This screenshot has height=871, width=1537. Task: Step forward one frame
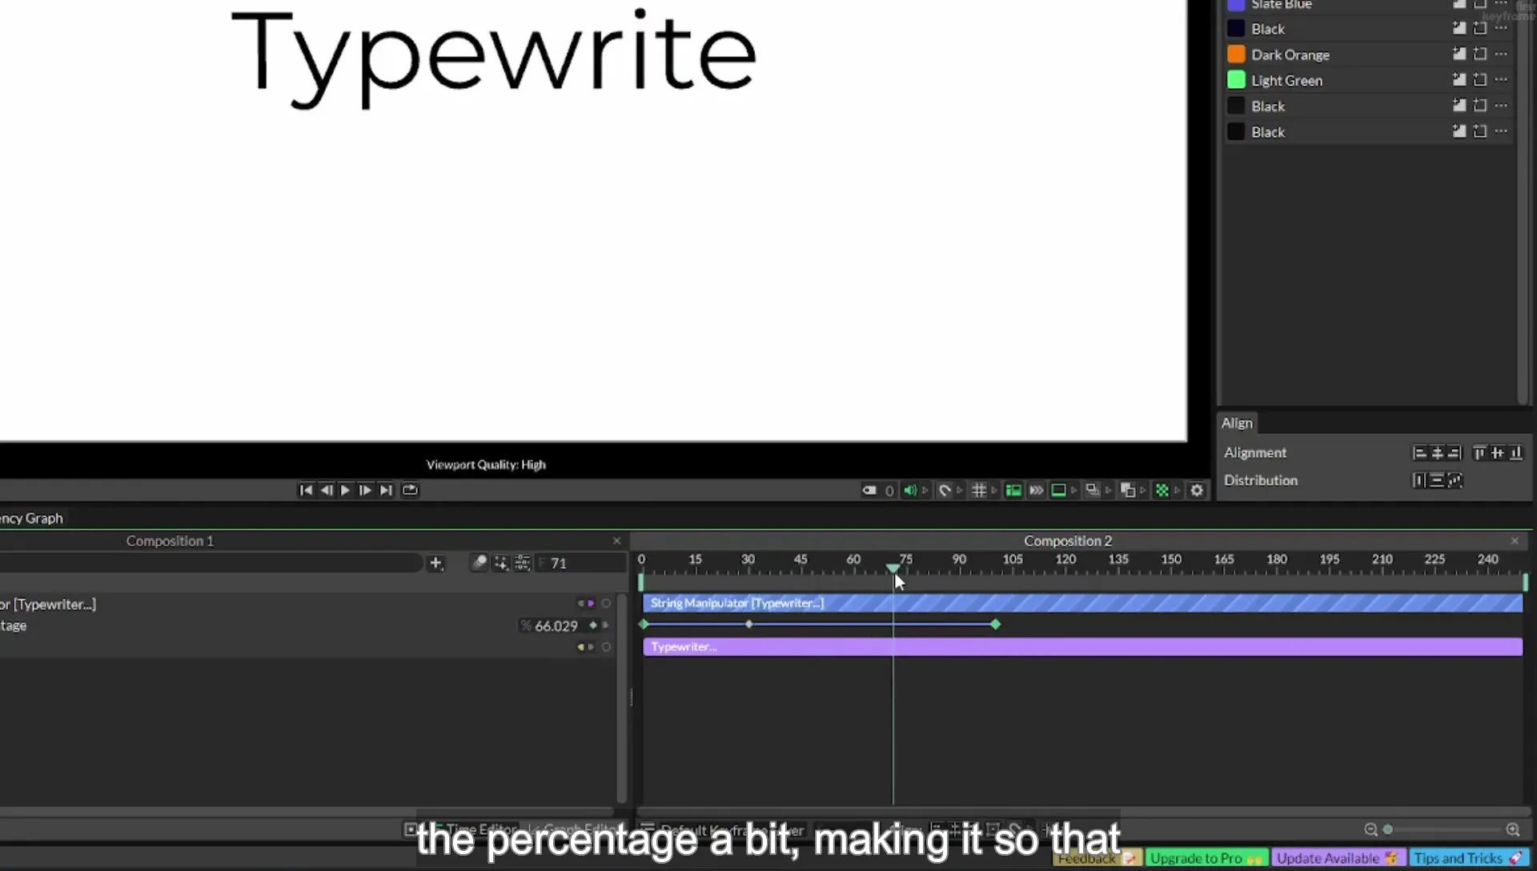pyautogui.click(x=365, y=490)
